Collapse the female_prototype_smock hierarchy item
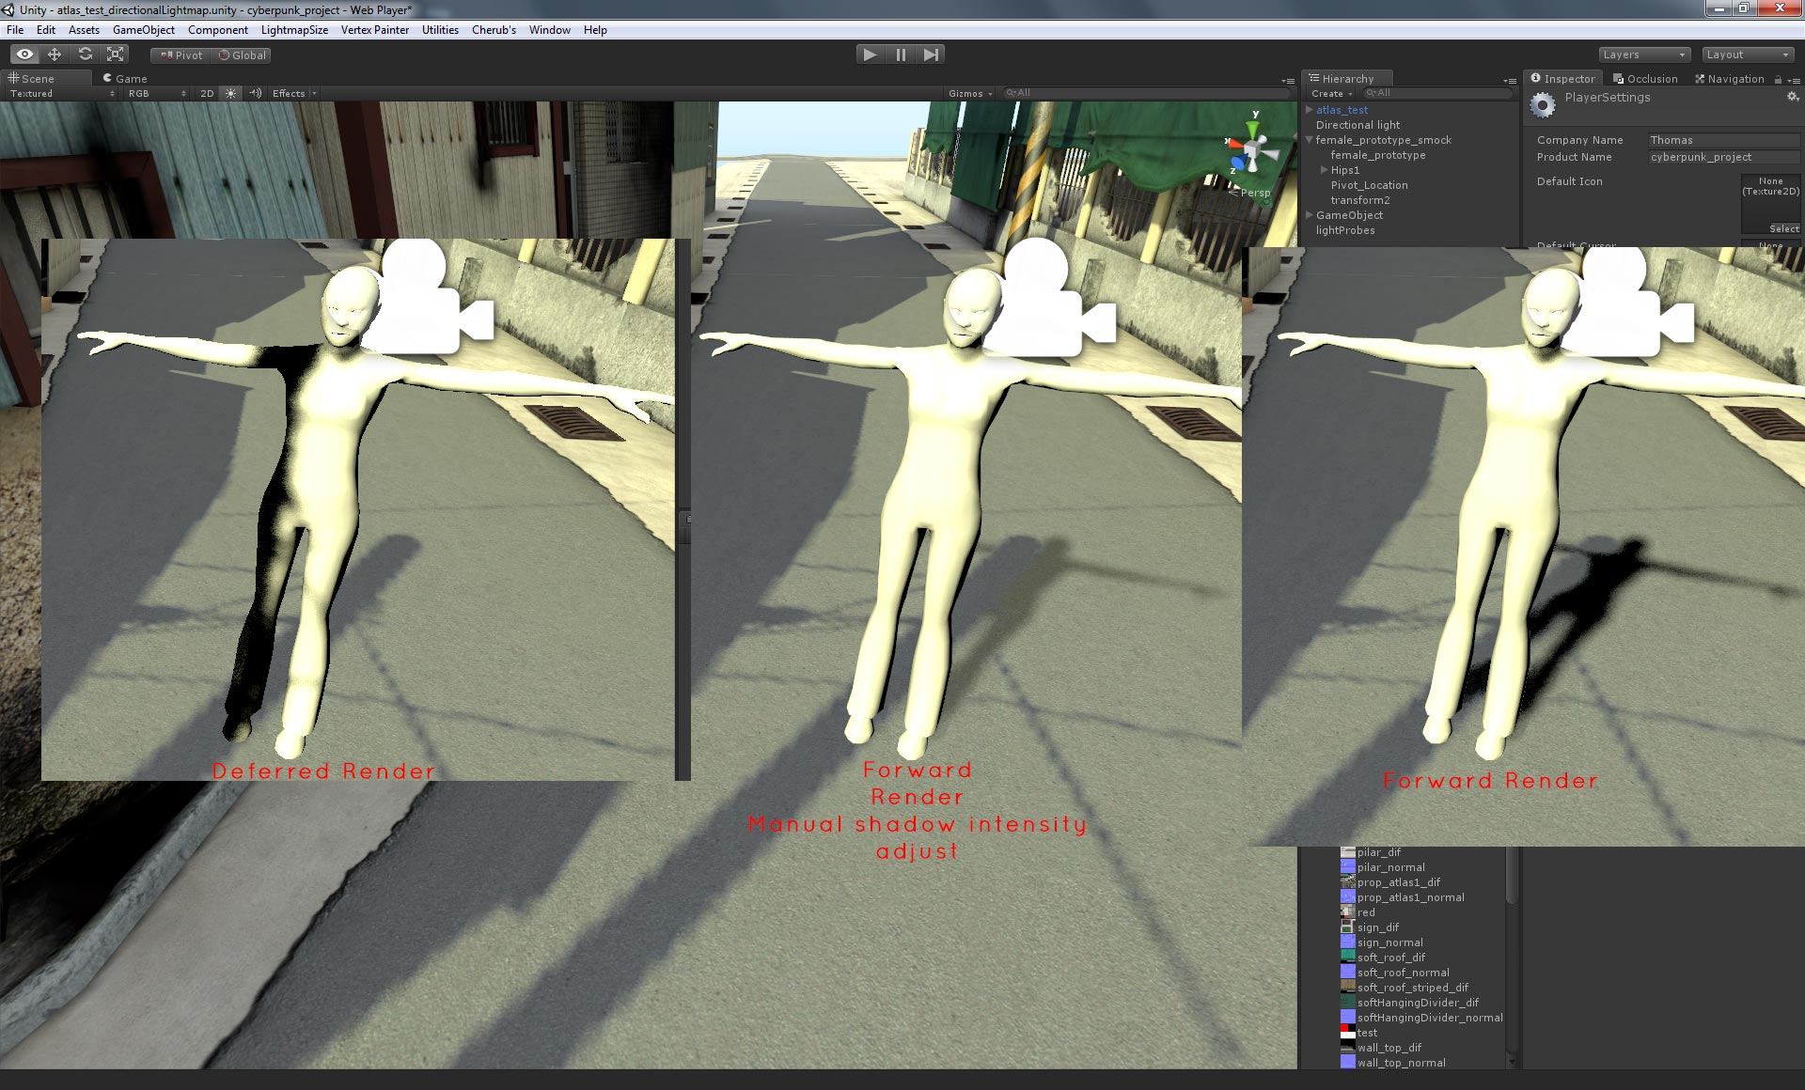 pos(1309,139)
